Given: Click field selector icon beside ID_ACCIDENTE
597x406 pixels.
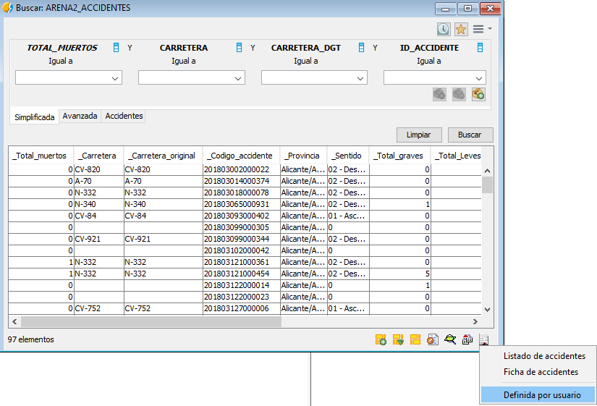Looking at the screenshot, I should [480, 48].
